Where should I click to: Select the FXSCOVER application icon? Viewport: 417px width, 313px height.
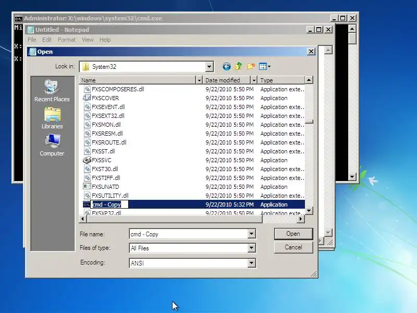click(x=87, y=98)
